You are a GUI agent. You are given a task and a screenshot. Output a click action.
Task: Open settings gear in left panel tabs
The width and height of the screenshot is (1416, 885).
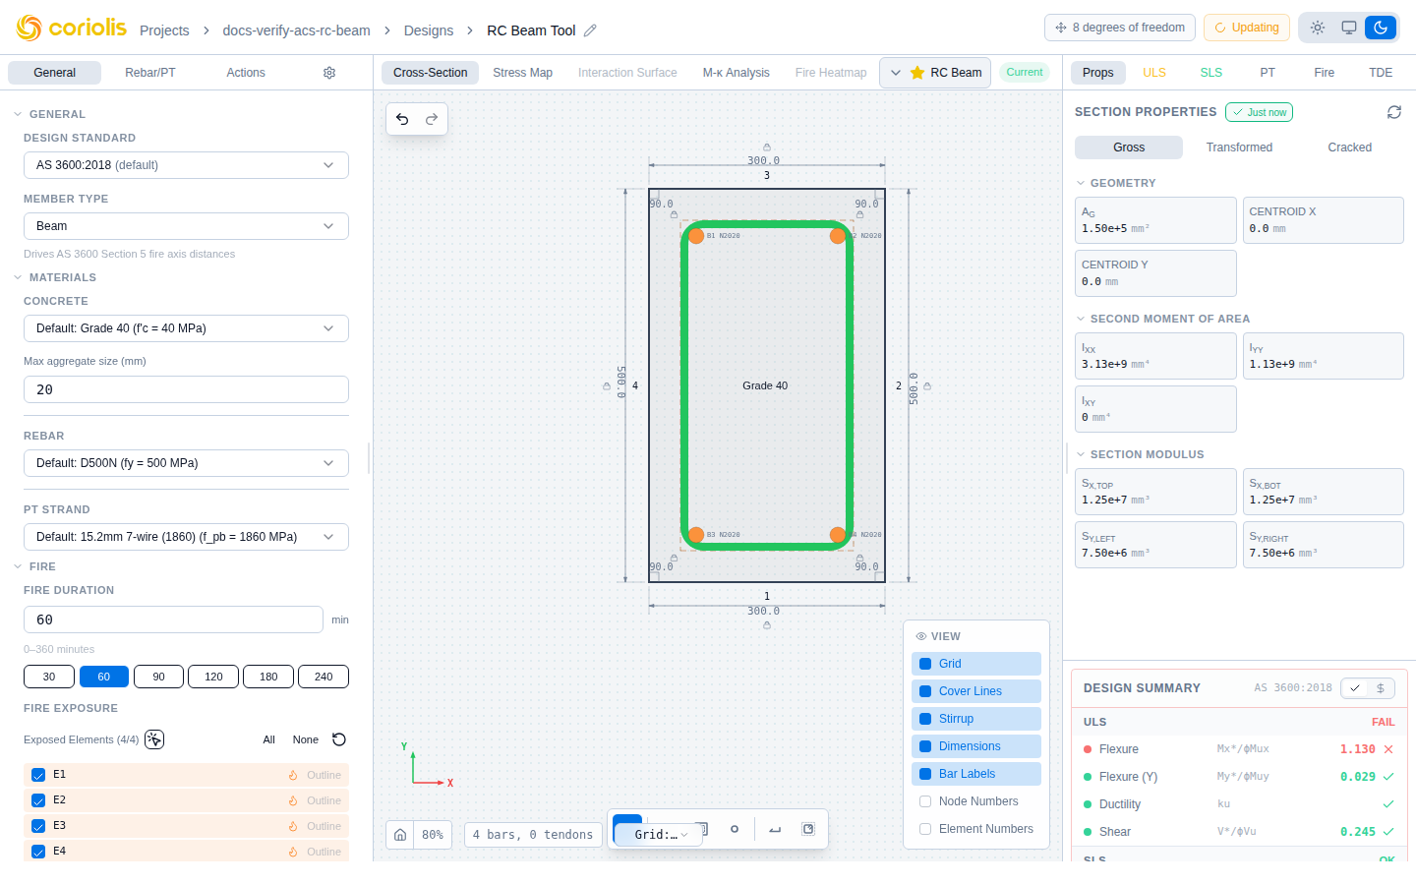[x=329, y=73]
